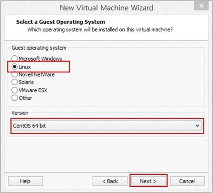Select the Linux guest operating system option
213x193 pixels.
(15, 67)
